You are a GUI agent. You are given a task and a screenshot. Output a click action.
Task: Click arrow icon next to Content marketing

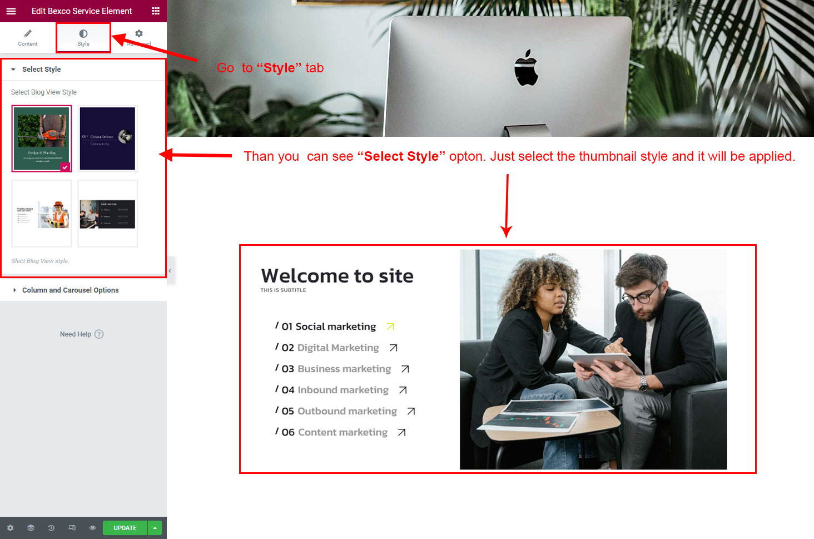[x=401, y=433]
